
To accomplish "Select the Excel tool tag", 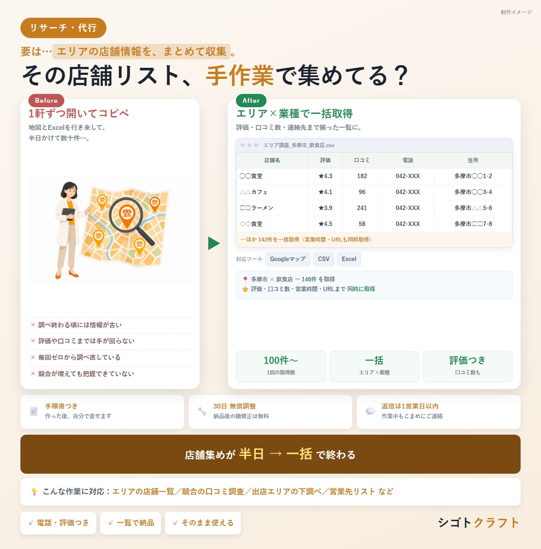I will [349, 259].
